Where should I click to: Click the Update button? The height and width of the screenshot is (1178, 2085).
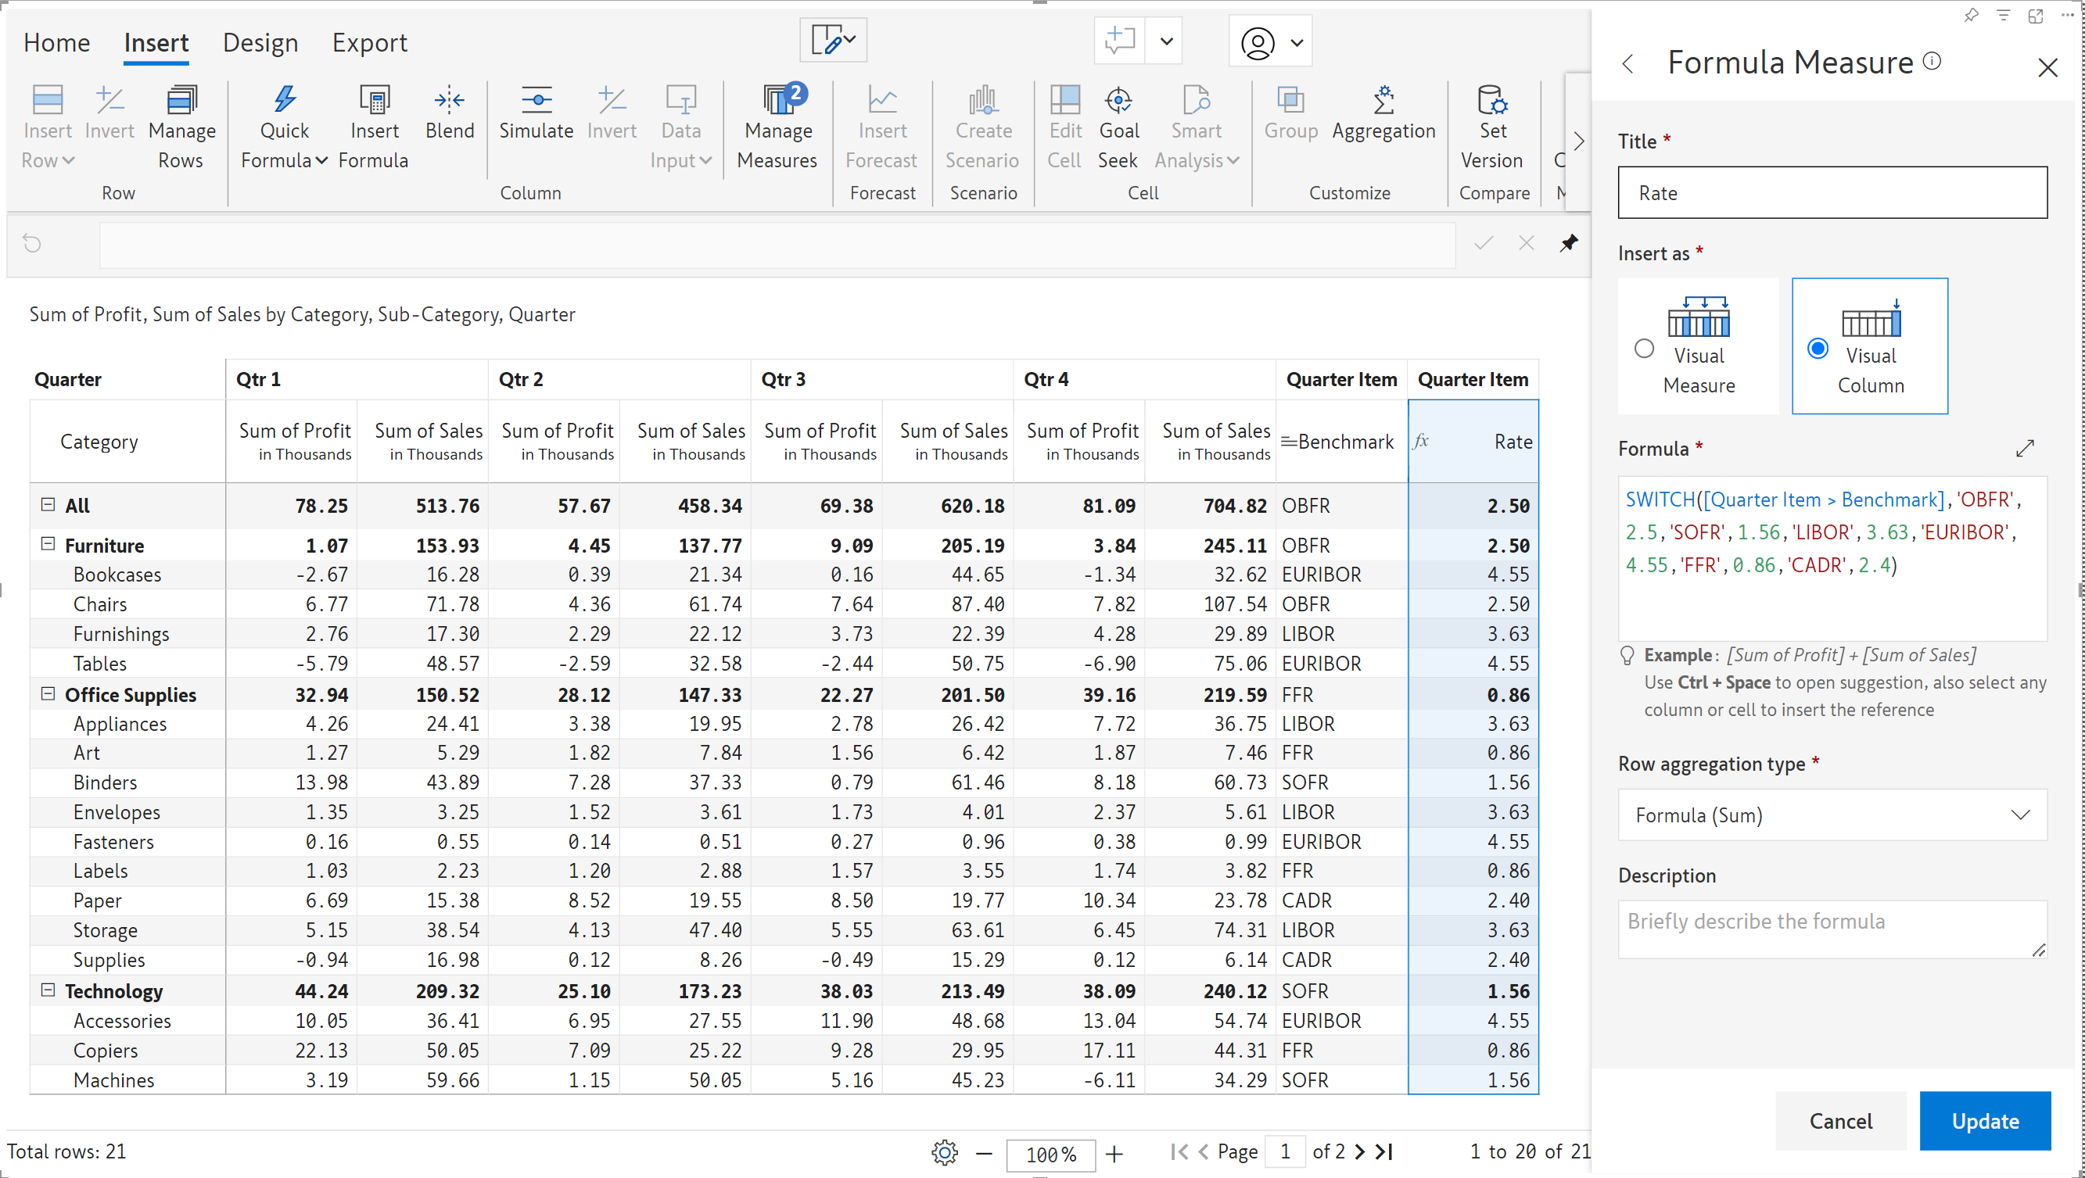[1984, 1121]
